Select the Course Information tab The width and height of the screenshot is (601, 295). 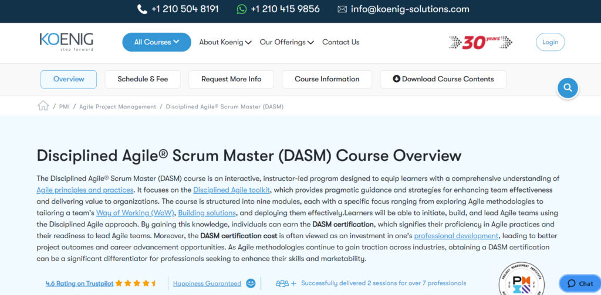(327, 79)
